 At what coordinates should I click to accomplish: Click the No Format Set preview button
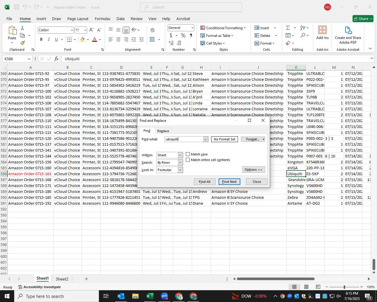tap(224, 139)
